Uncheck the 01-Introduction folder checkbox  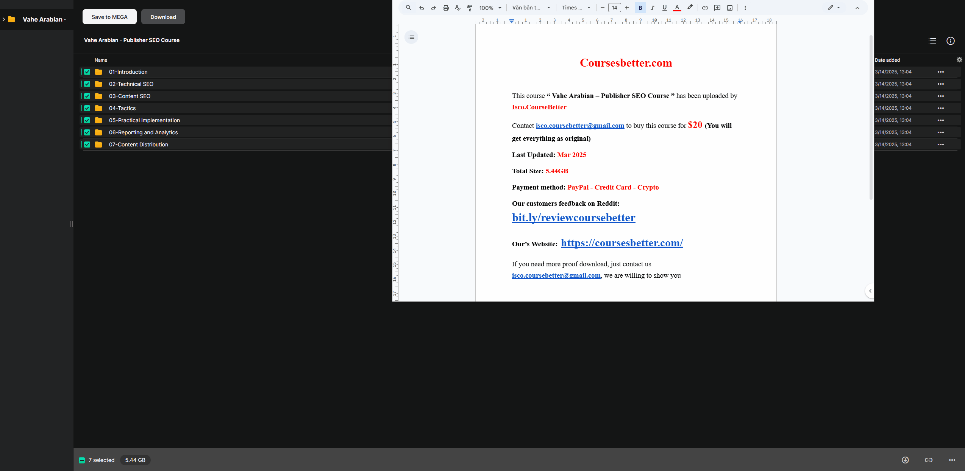click(87, 72)
